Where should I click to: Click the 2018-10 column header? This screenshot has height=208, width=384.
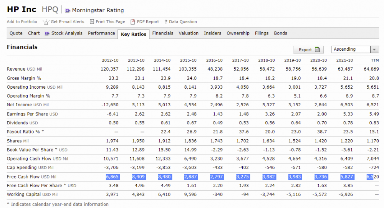tap(266, 60)
